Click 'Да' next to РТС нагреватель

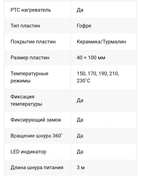click(80, 10)
